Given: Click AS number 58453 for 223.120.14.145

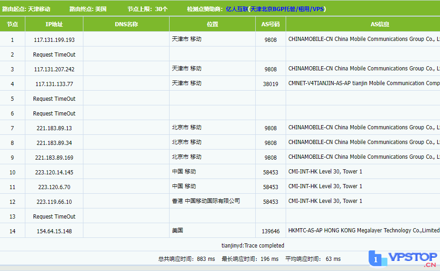Looking at the screenshot, I should click(x=270, y=173).
